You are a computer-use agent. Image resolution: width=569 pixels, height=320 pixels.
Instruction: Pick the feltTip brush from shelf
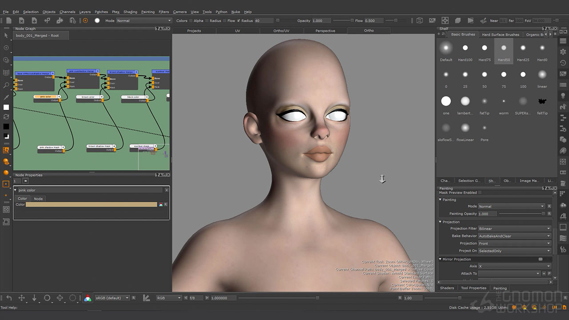point(542,101)
